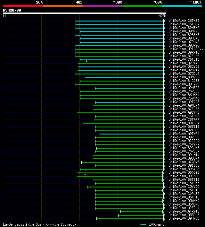Open hit UniRef100_B9HEW7
Image resolution: width=205 pixels, height=227 pixels.
(x=184, y=28)
